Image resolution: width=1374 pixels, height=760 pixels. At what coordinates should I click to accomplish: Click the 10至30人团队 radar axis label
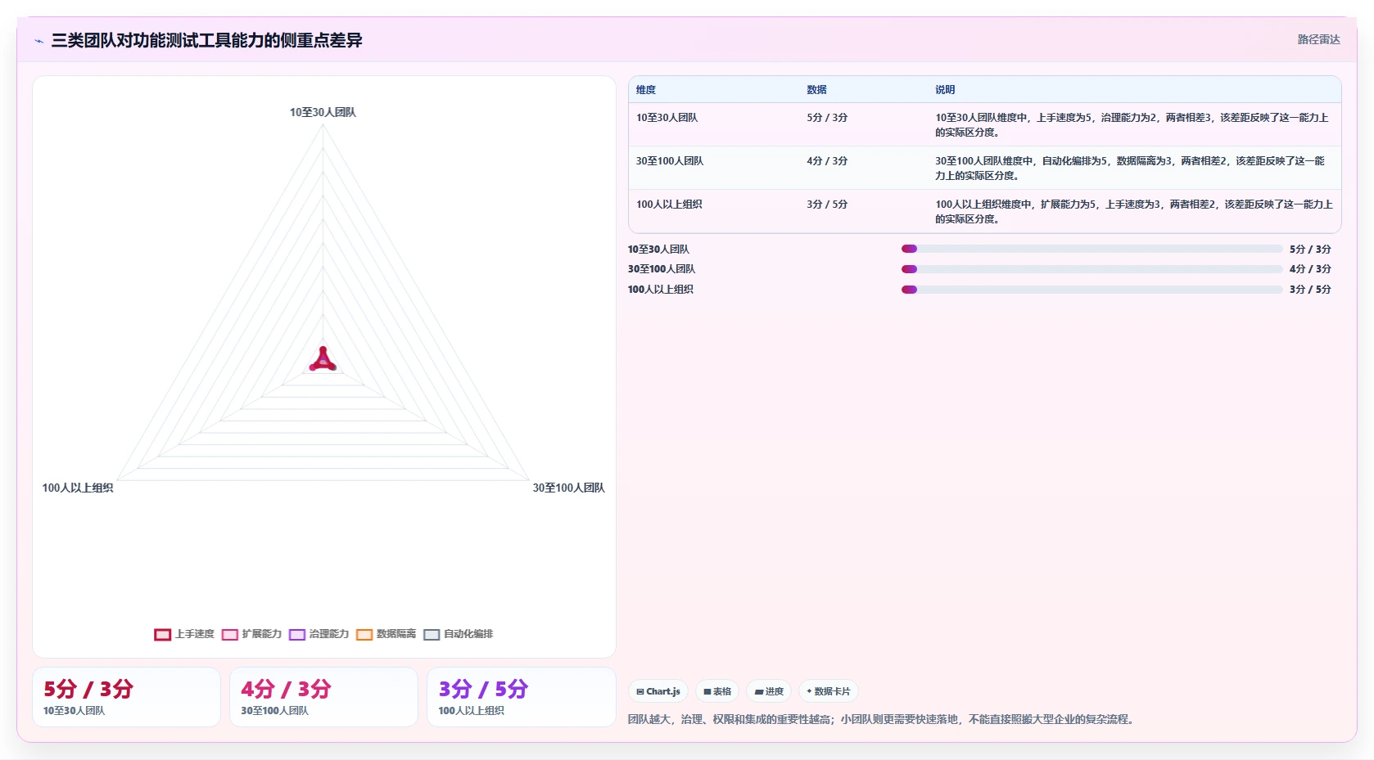(323, 112)
